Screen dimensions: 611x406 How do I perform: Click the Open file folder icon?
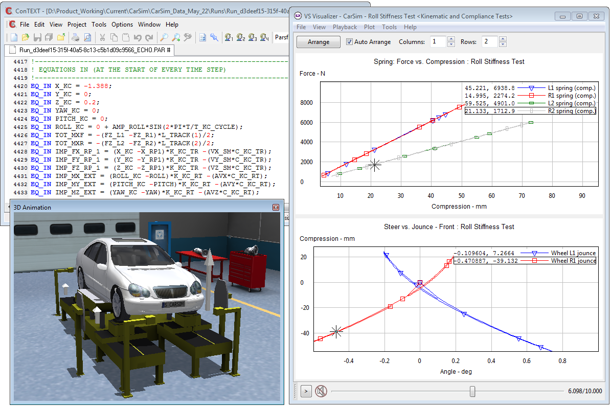click(26, 37)
